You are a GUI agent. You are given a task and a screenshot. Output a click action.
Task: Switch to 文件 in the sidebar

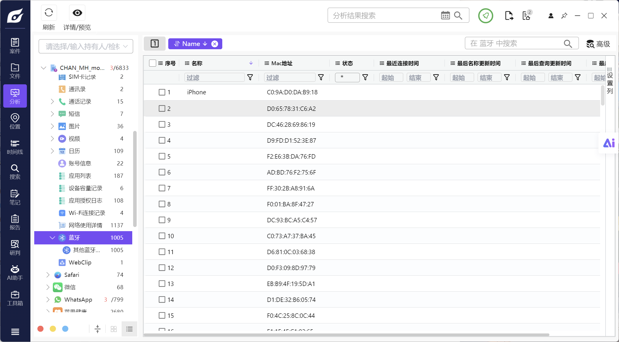pyautogui.click(x=15, y=71)
